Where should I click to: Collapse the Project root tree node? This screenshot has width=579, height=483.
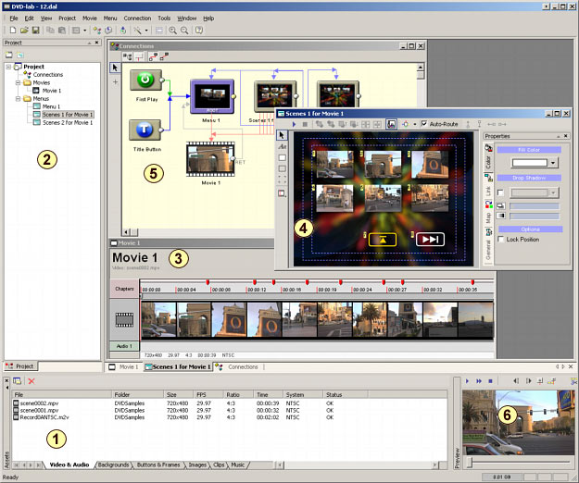point(8,67)
